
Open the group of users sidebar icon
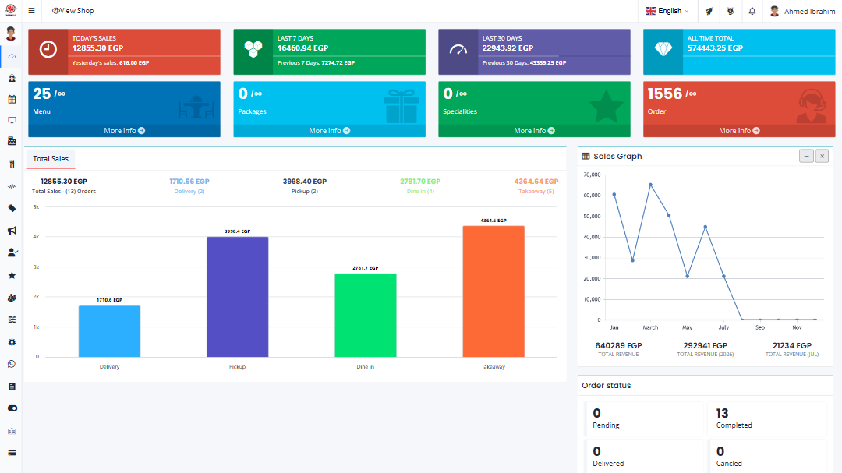click(12, 298)
